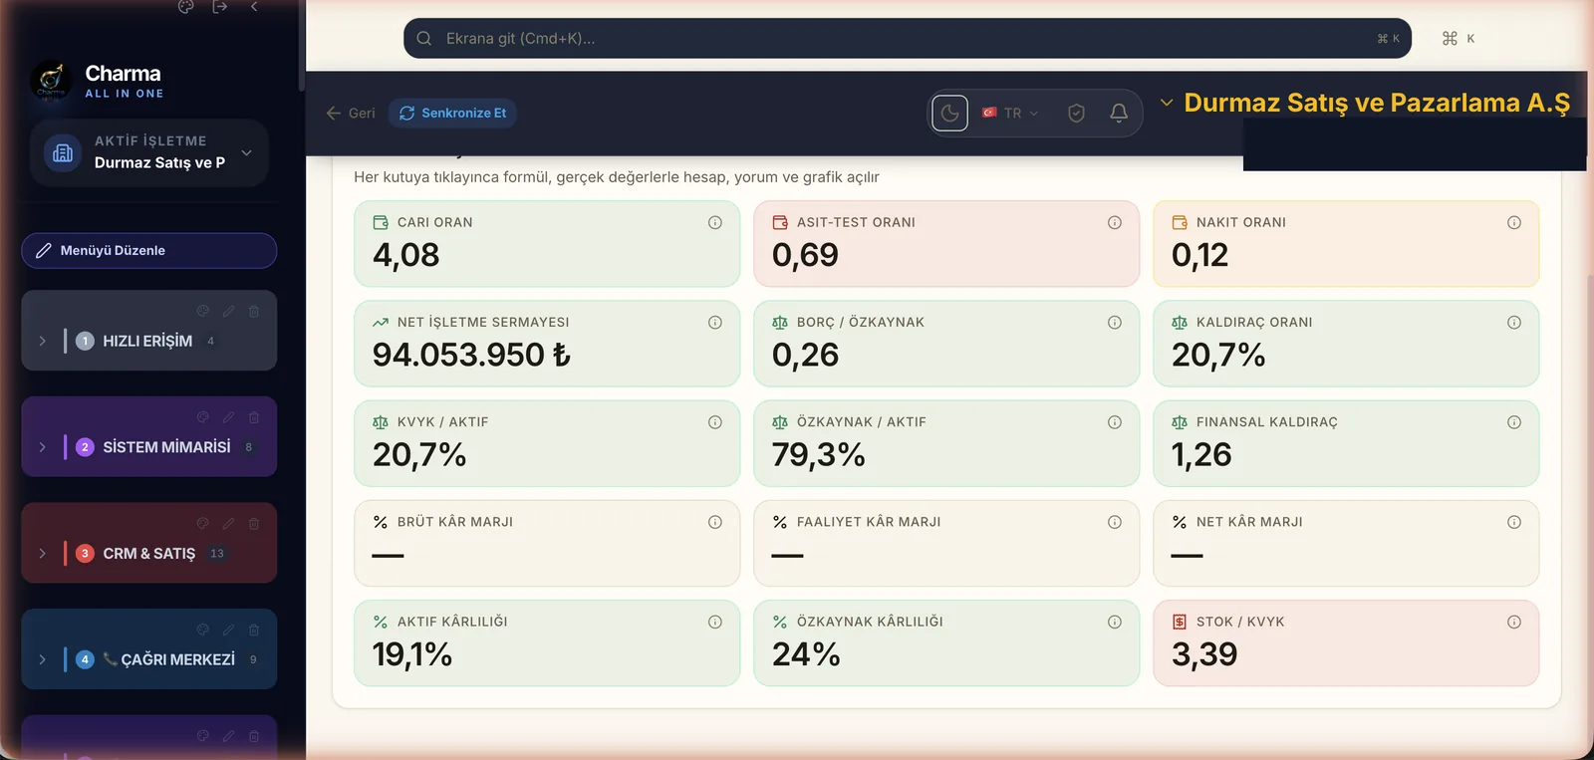Click the Ekrana git search field
This screenshot has width=1594, height=760.
(x=908, y=39)
